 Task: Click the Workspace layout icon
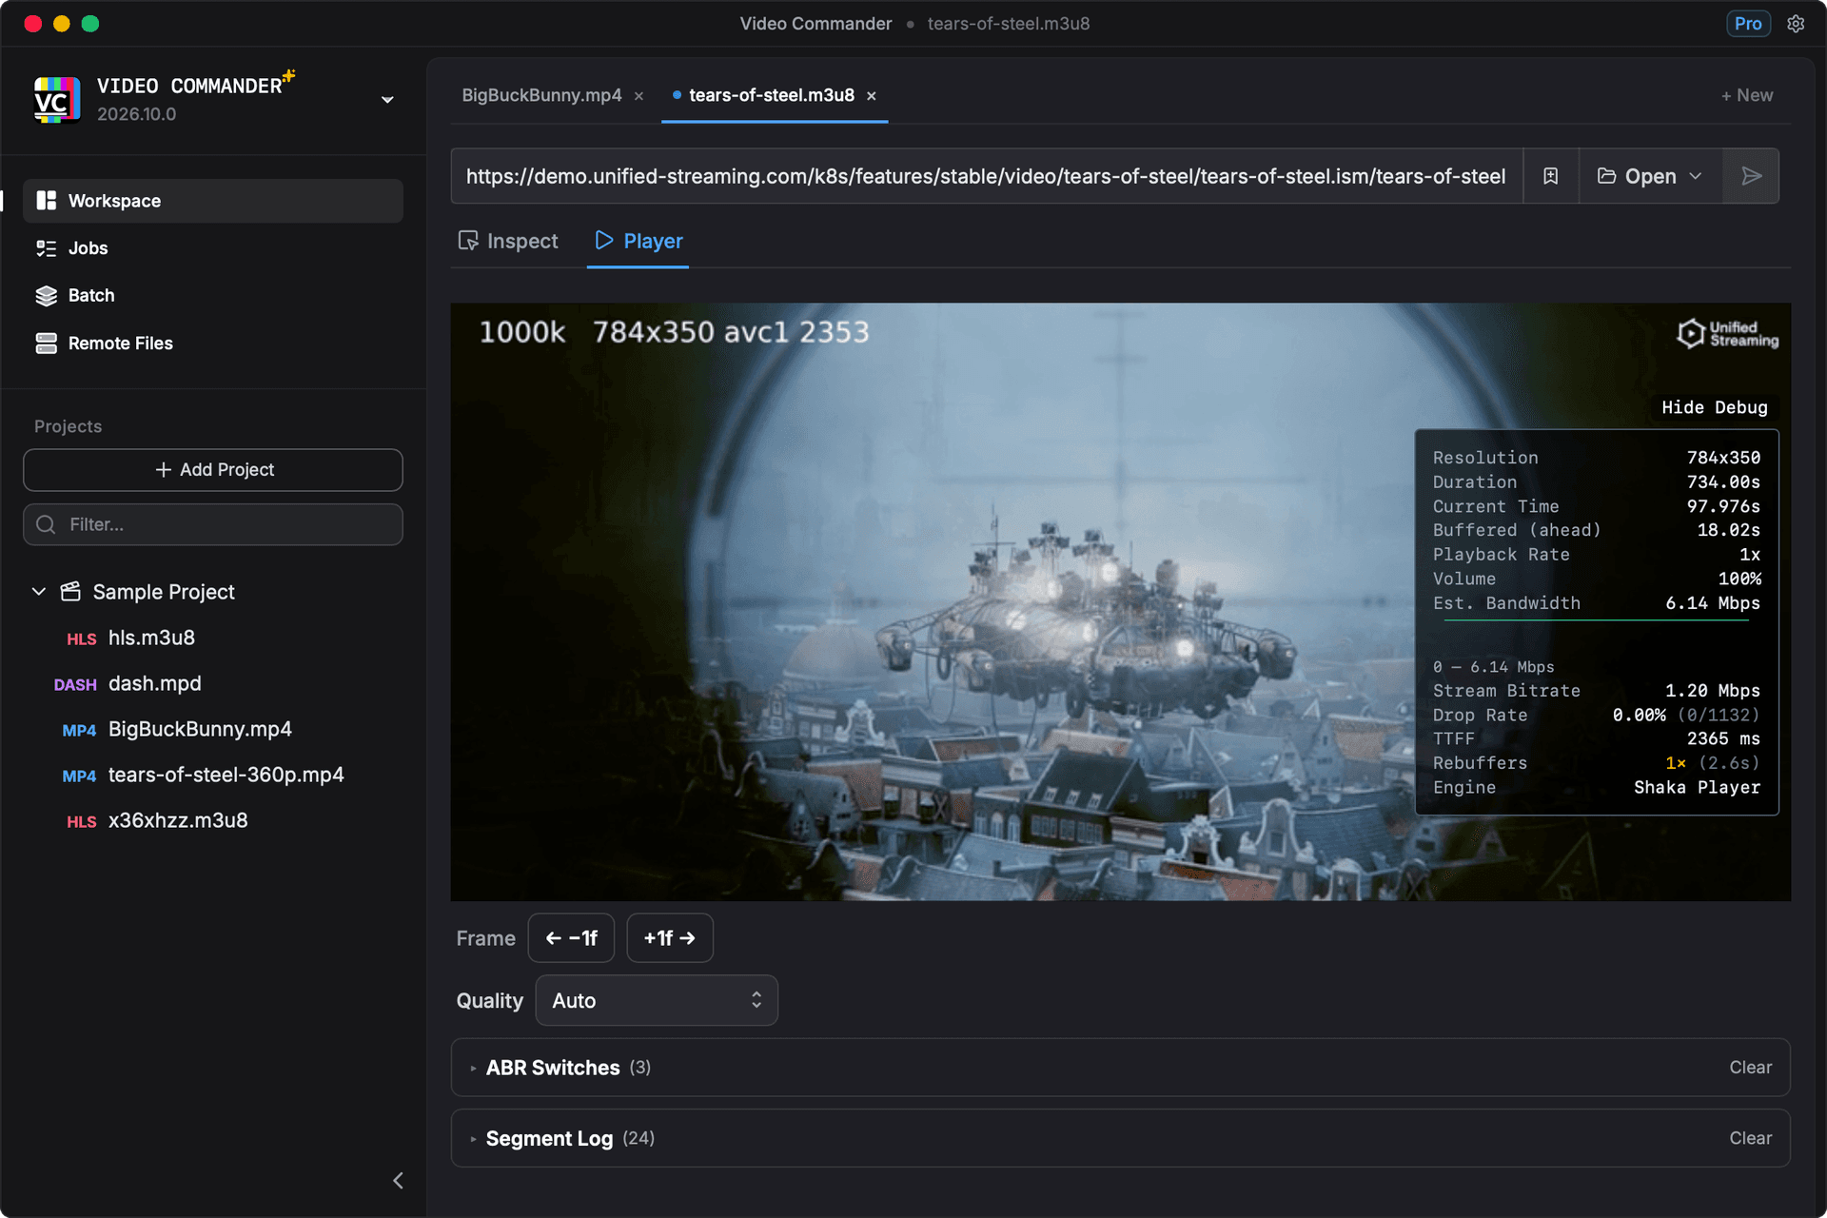click(46, 201)
